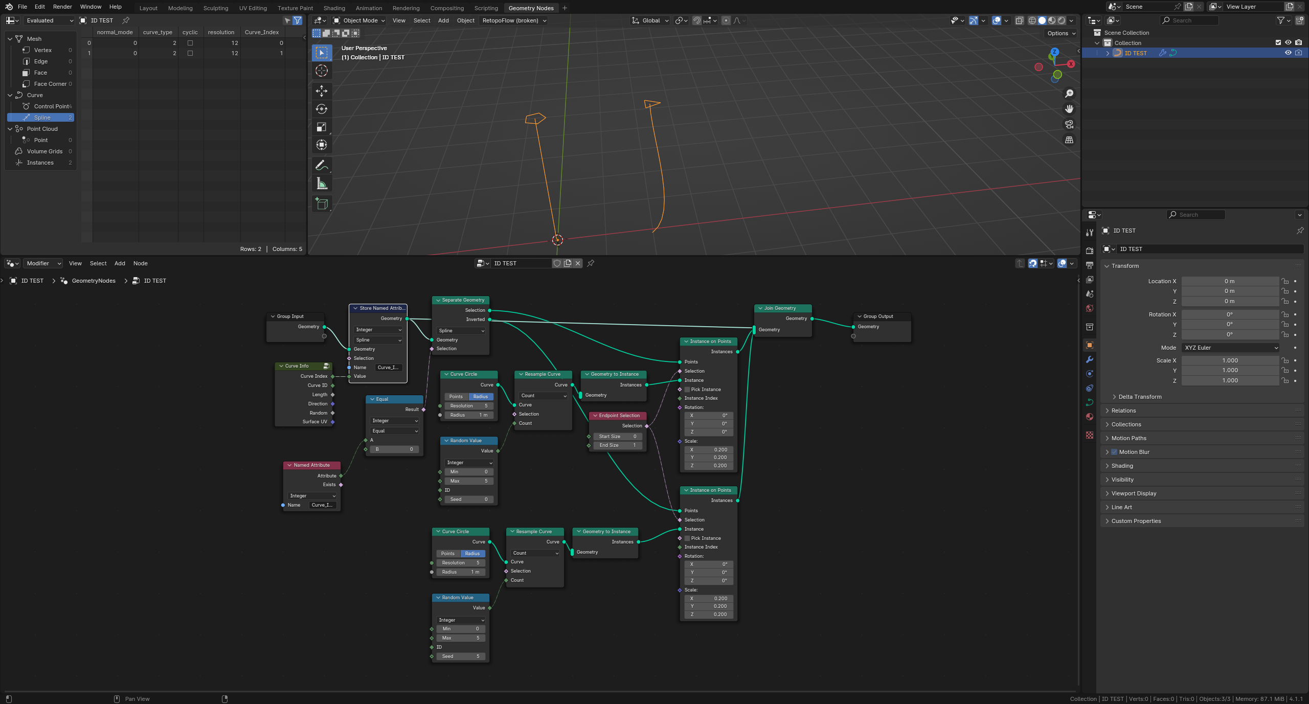Image resolution: width=1309 pixels, height=704 pixels.
Task: Click the fake user shield icon
Action: 557,263
